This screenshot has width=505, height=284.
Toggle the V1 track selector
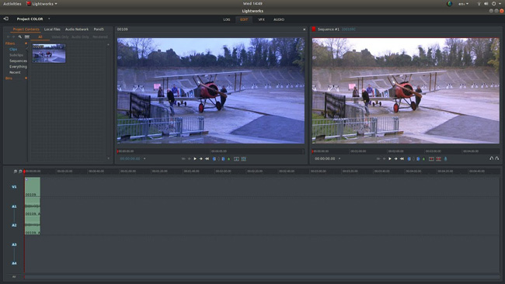tap(14, 187)
